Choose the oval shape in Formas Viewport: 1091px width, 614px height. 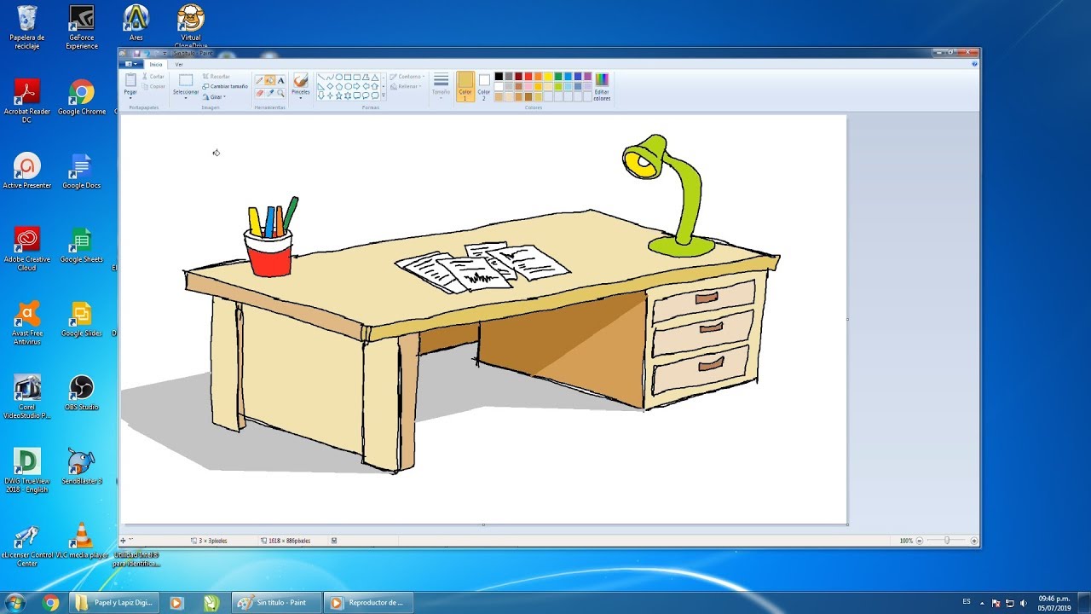[x=338, y=77]
